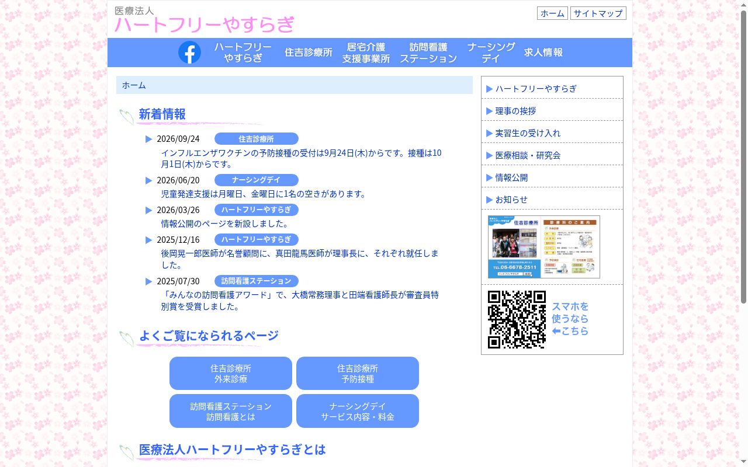Screen dimensions: 748x467
Task: Click the よくご覧になられるページ heading
Action: point(209,336)
